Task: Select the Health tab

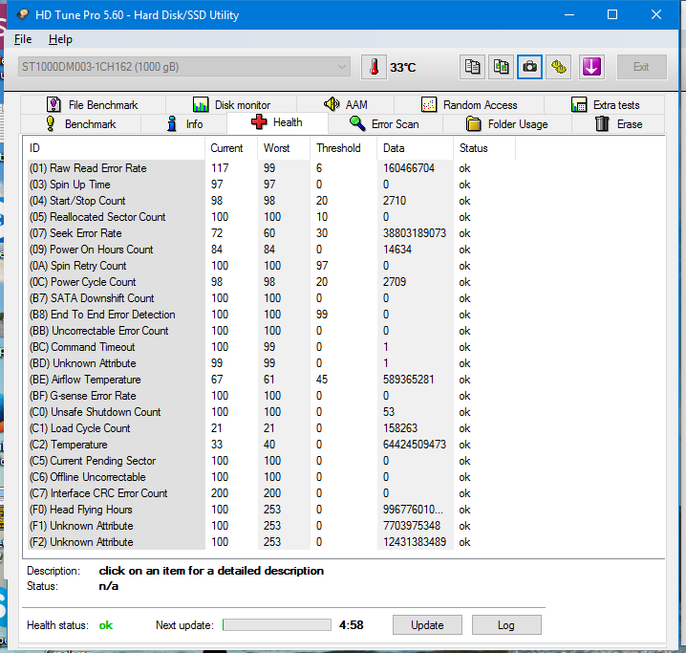Action: tap(277, 122)
